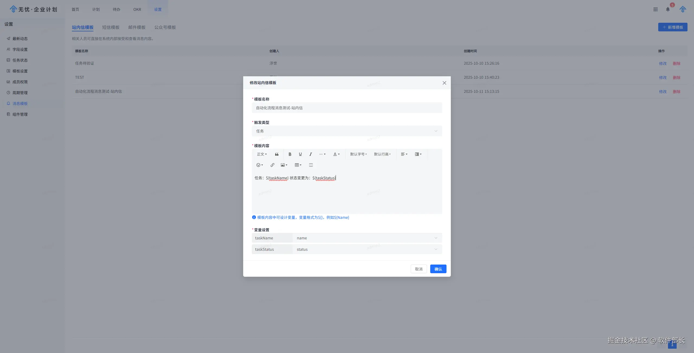Open taskStatus variable dropdown showing status
This screenshot has width=694, height=353.
pyautogui.click(x=367, y=249)
